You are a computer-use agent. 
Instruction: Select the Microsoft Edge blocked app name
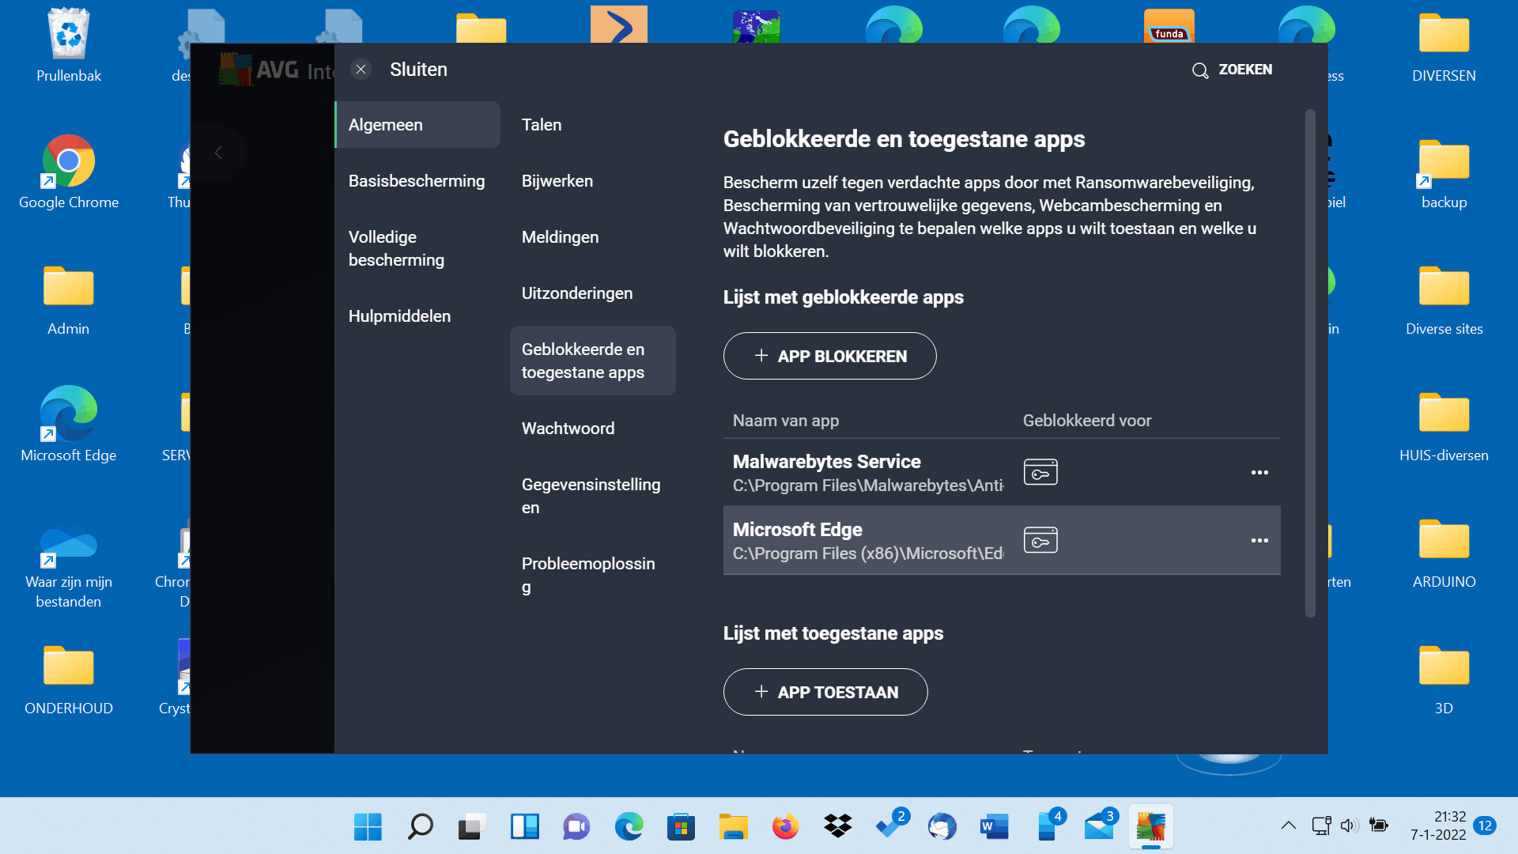click(797, 530)
